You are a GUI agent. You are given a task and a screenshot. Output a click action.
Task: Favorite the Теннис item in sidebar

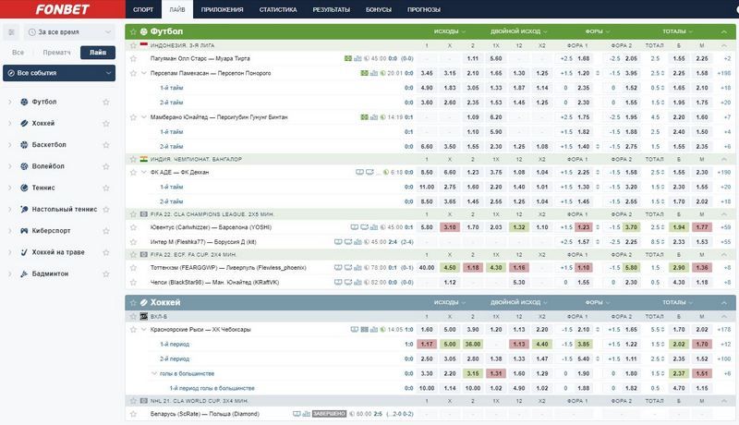(106, 188)
